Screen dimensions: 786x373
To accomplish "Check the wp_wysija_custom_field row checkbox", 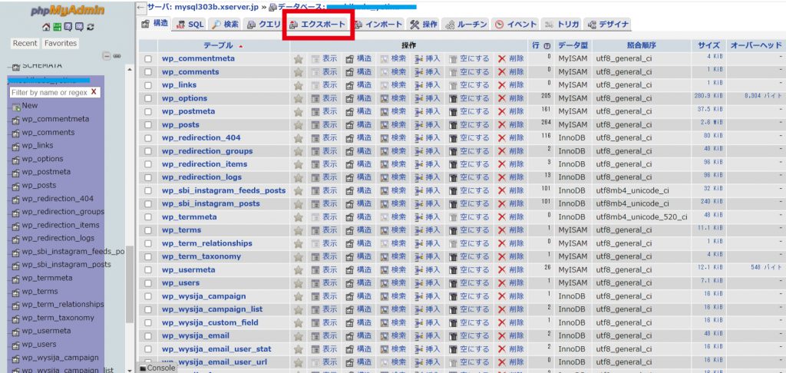I will pyautogui.click(x=148, y=323).
